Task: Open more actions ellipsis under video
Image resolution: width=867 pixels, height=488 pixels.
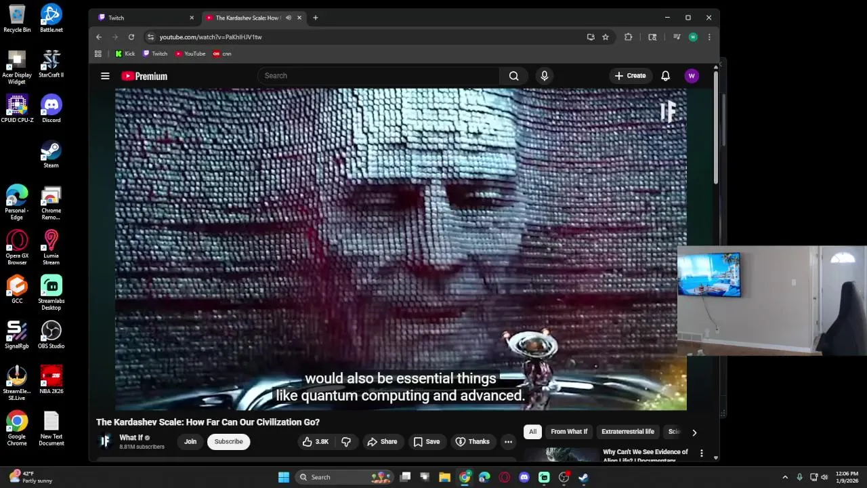Action: coord(508,441)
